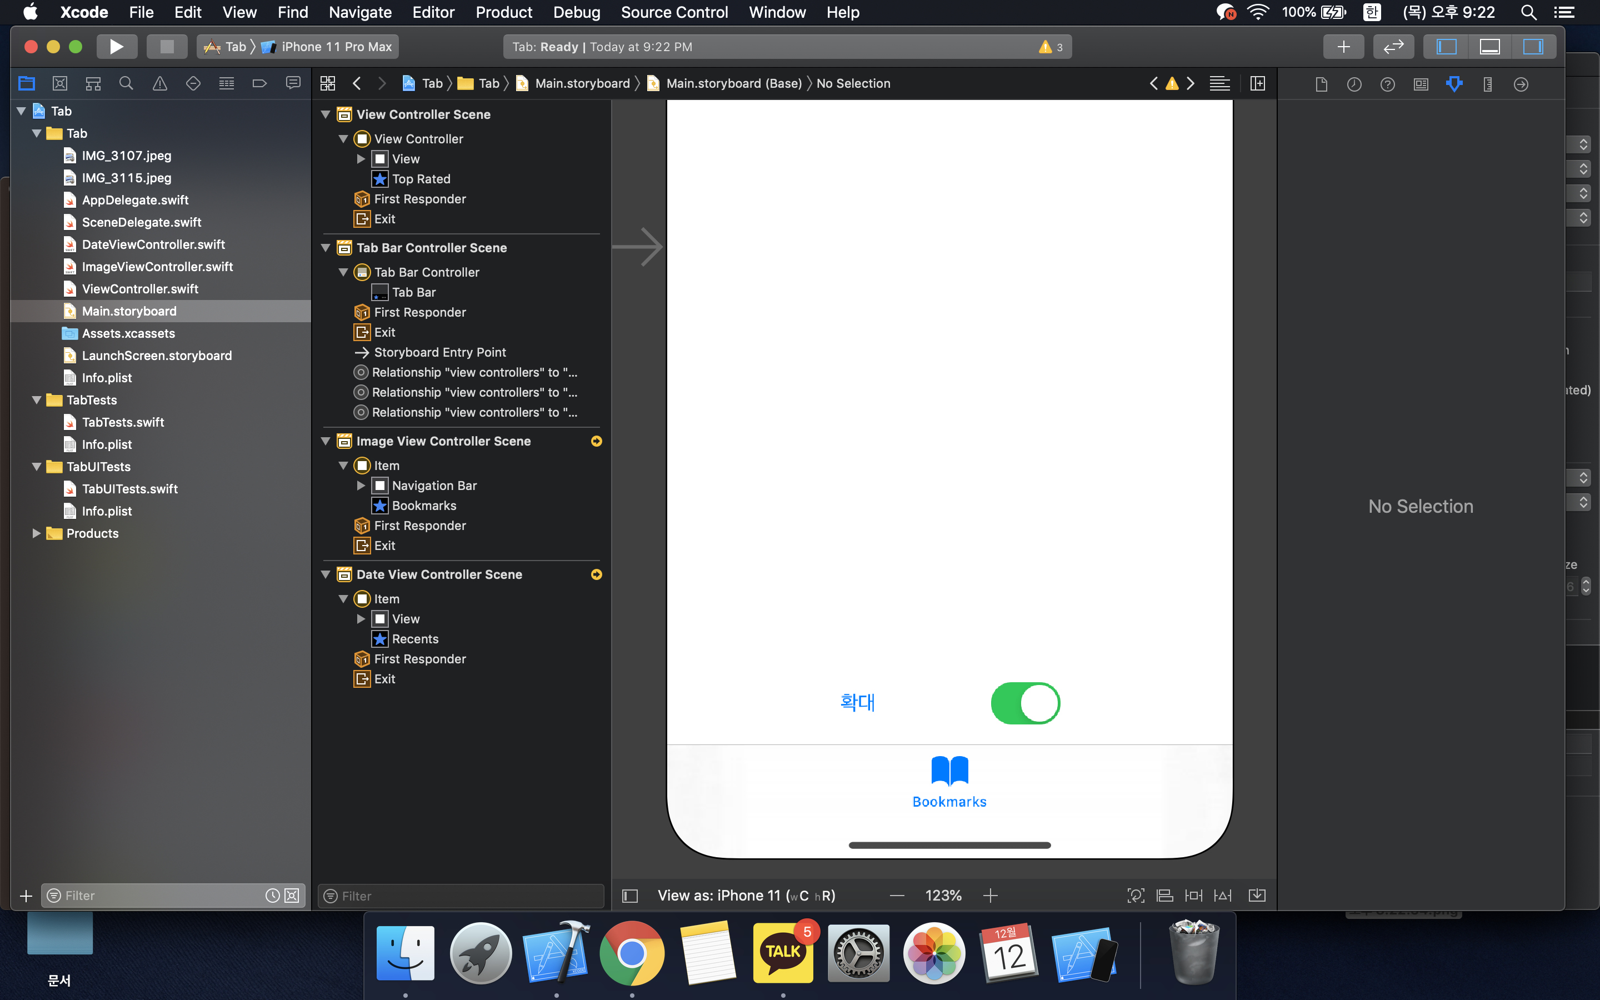
Task: Expand the Products folder
Action: pos(36,533)
